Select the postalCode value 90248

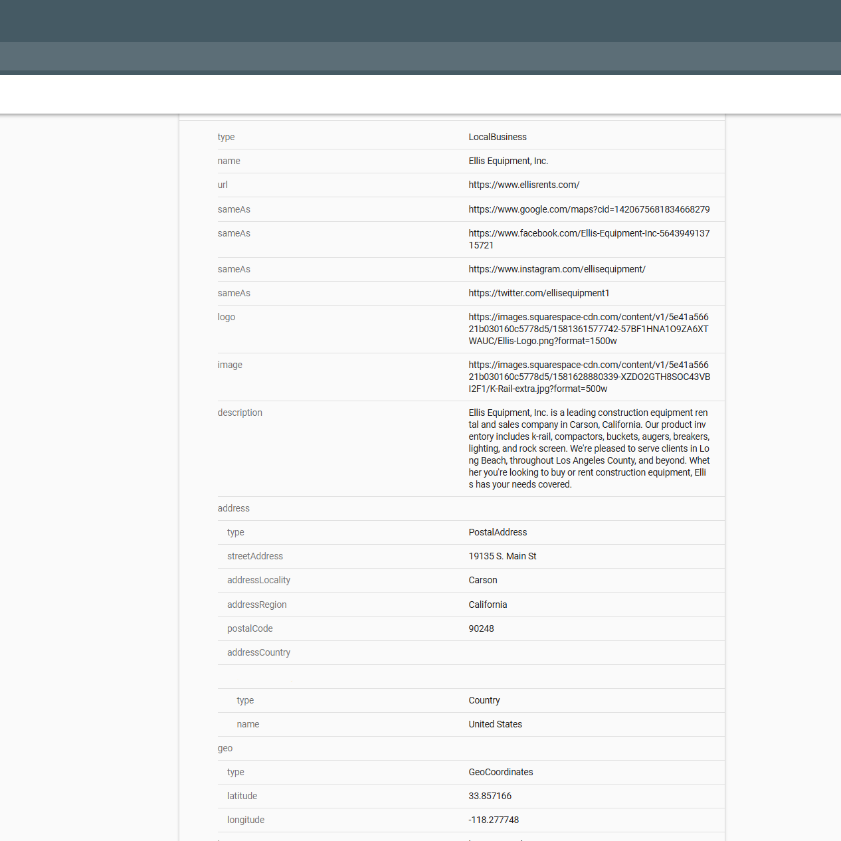tap(481, 628)
